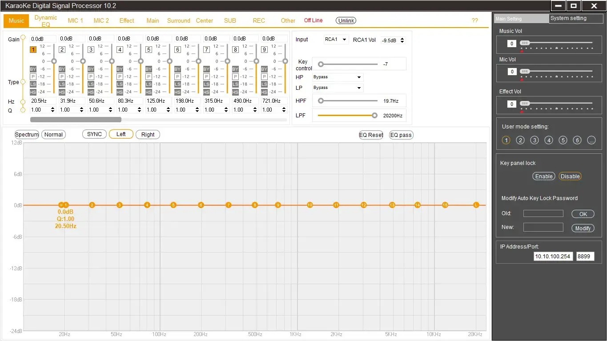Select EQ band number 3
Screen dimensions: 607x341
91,50
